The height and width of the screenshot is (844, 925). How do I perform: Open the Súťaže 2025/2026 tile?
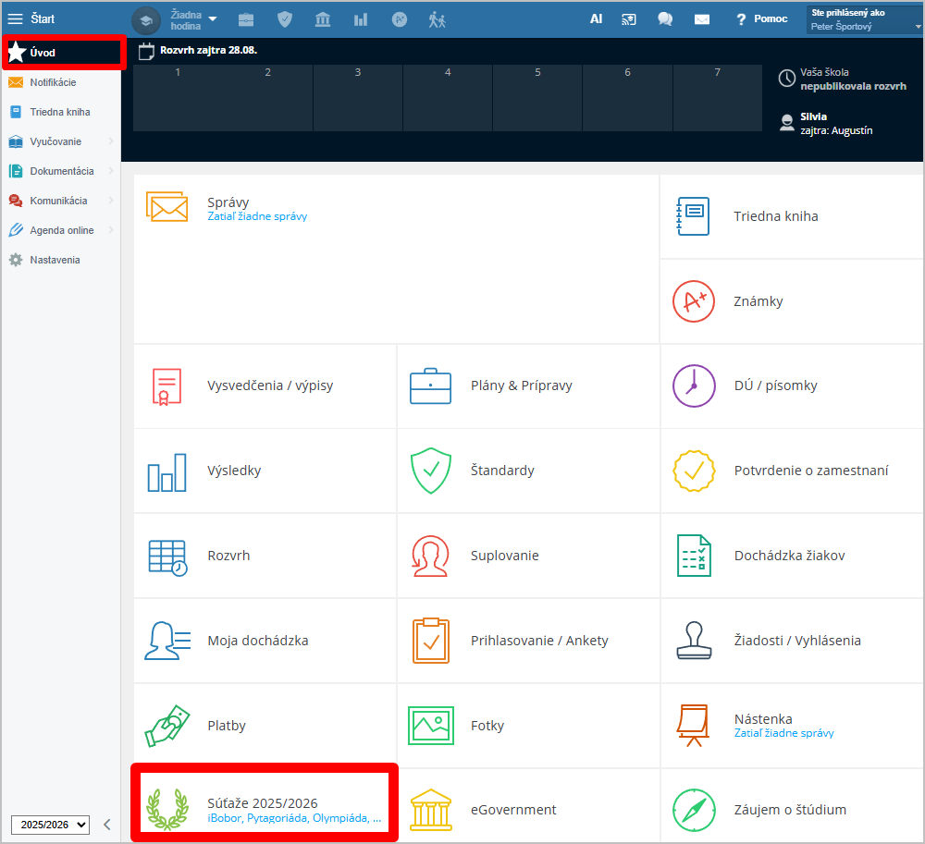coord(264,802)
